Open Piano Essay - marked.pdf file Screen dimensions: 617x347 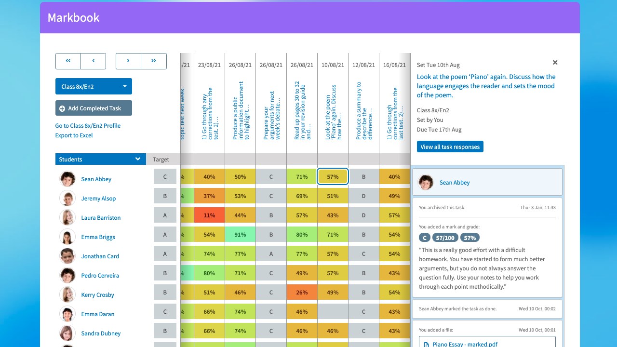487,343
